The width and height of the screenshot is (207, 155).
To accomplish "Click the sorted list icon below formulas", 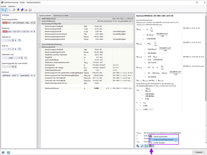I will (x=142, y=146).
